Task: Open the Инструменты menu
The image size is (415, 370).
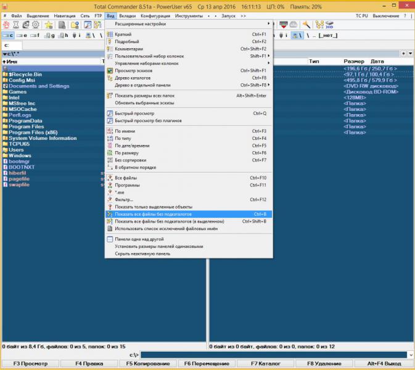Action: 189,16
